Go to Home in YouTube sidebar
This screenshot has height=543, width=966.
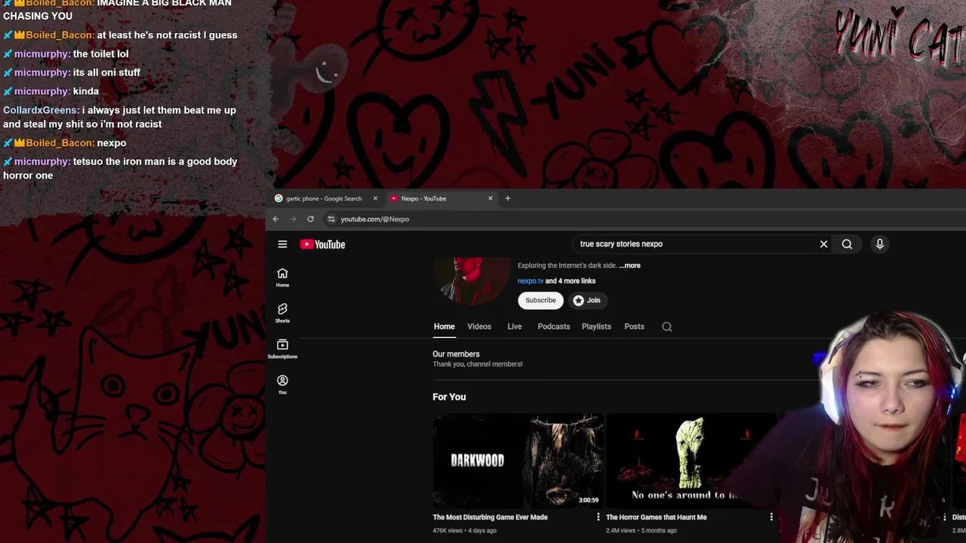(x=282, y=278)
